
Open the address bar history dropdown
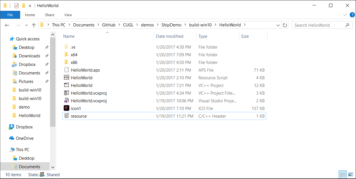pyautogui.click(x=278, y=25)
